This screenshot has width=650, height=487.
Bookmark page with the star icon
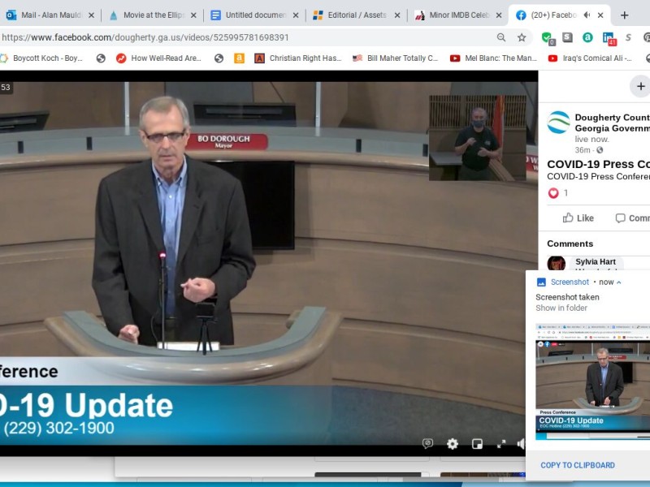point(522,37)
